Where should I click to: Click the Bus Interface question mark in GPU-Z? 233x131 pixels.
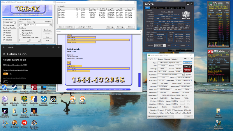(192, 80)
